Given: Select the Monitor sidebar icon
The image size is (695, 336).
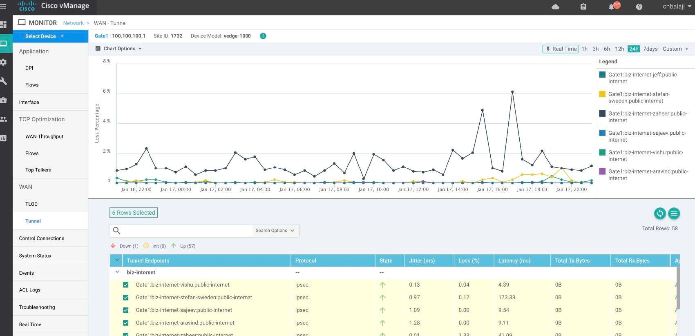Looking at the screenshot, I should click(x=3, y=43).
